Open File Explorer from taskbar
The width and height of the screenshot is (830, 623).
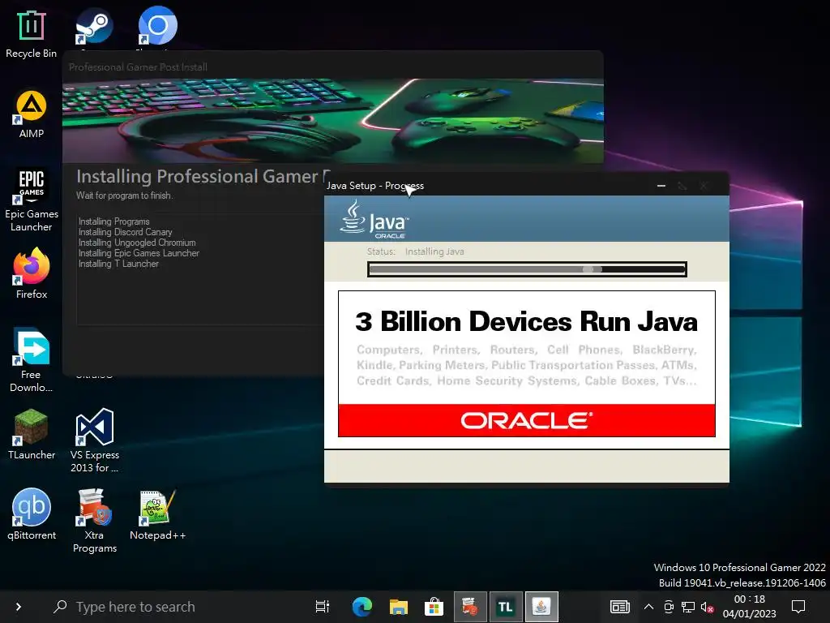tap(398, 607)
